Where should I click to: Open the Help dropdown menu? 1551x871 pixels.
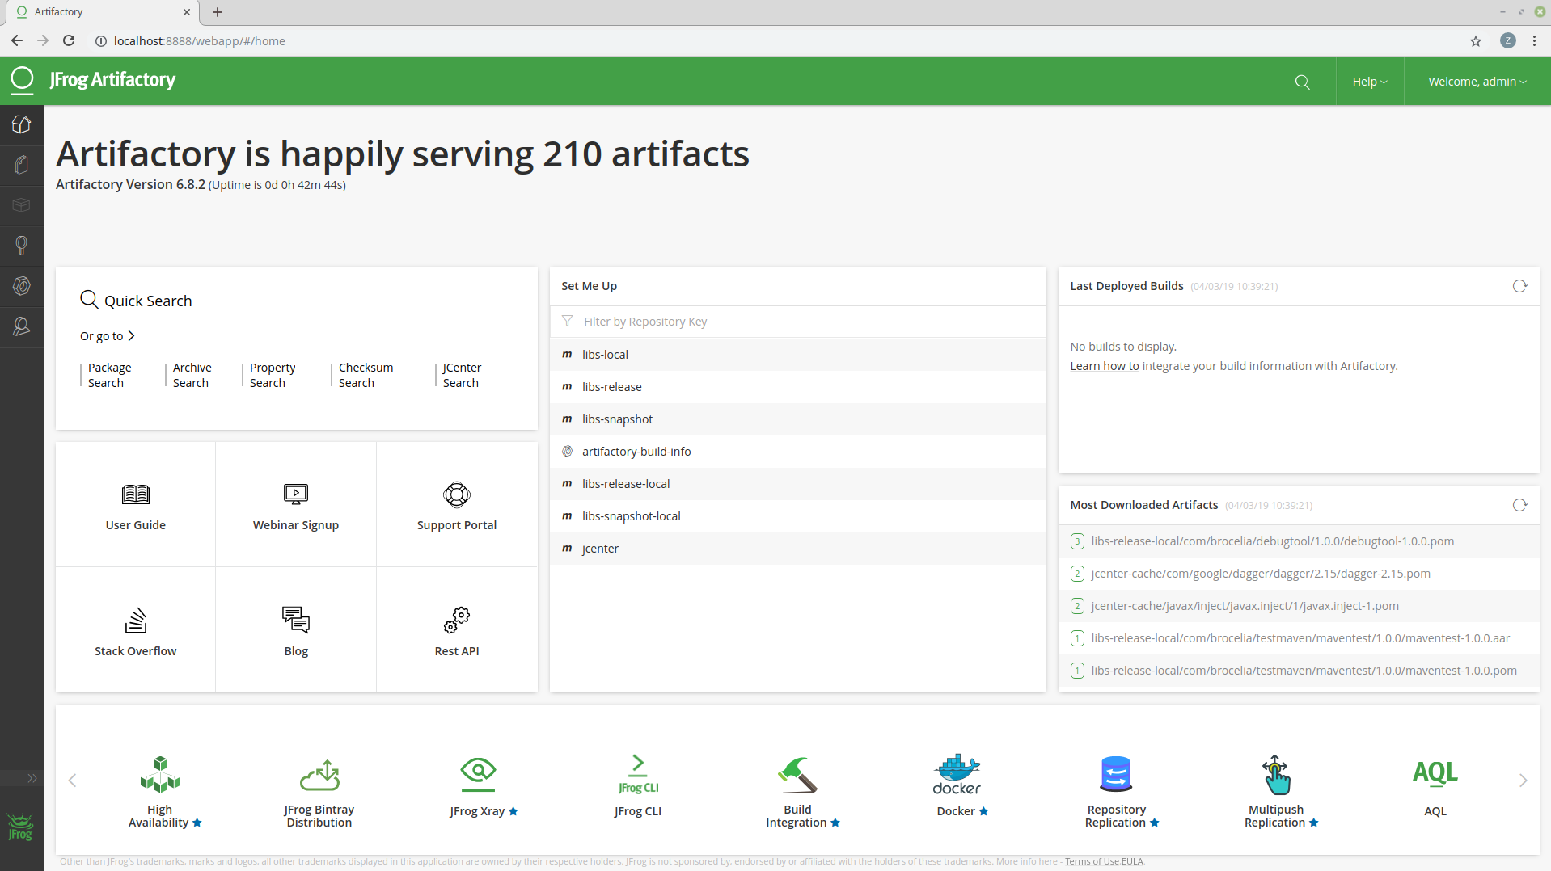tap(1370, 82)
